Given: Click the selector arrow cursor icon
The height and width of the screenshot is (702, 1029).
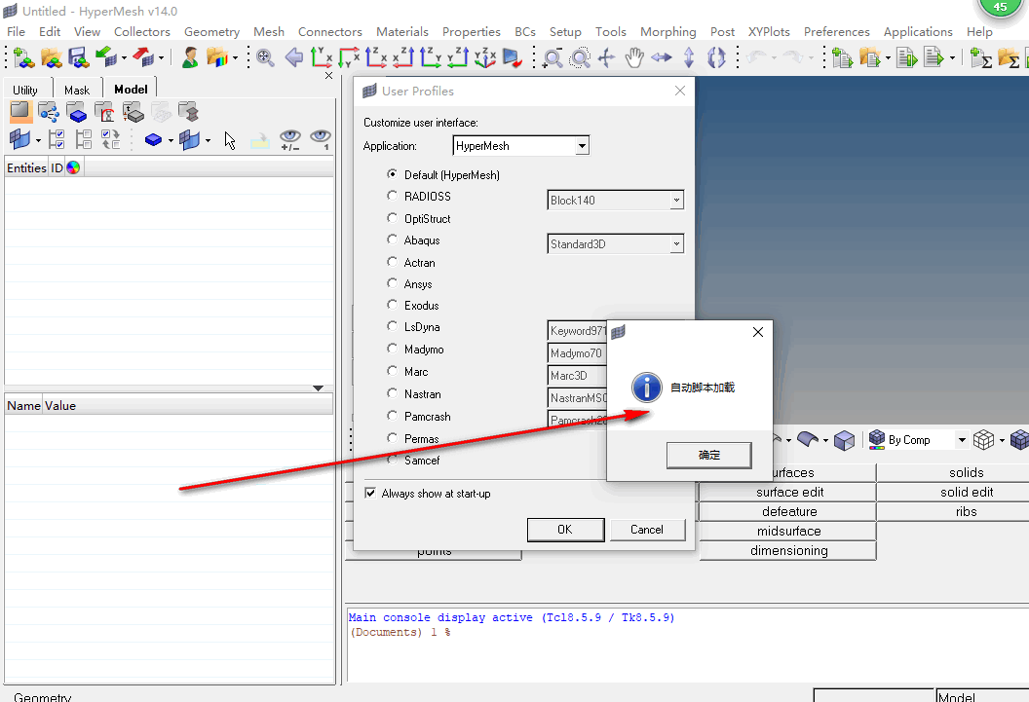Looking at the screenshot, I should coord(230,140).
